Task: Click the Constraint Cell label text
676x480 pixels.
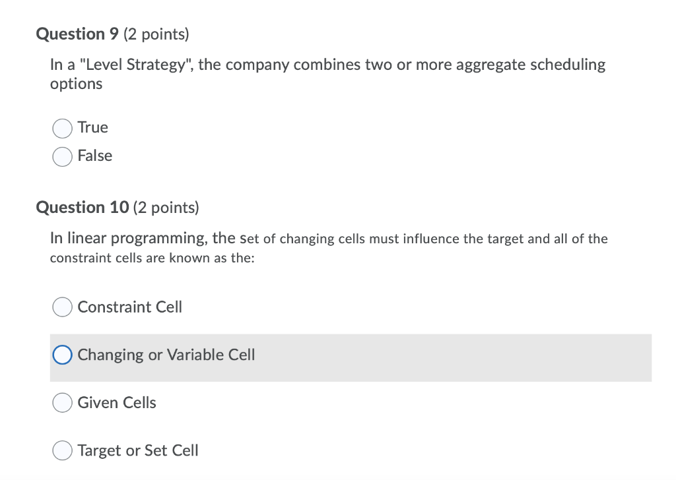Action: (x=129, y=307)
